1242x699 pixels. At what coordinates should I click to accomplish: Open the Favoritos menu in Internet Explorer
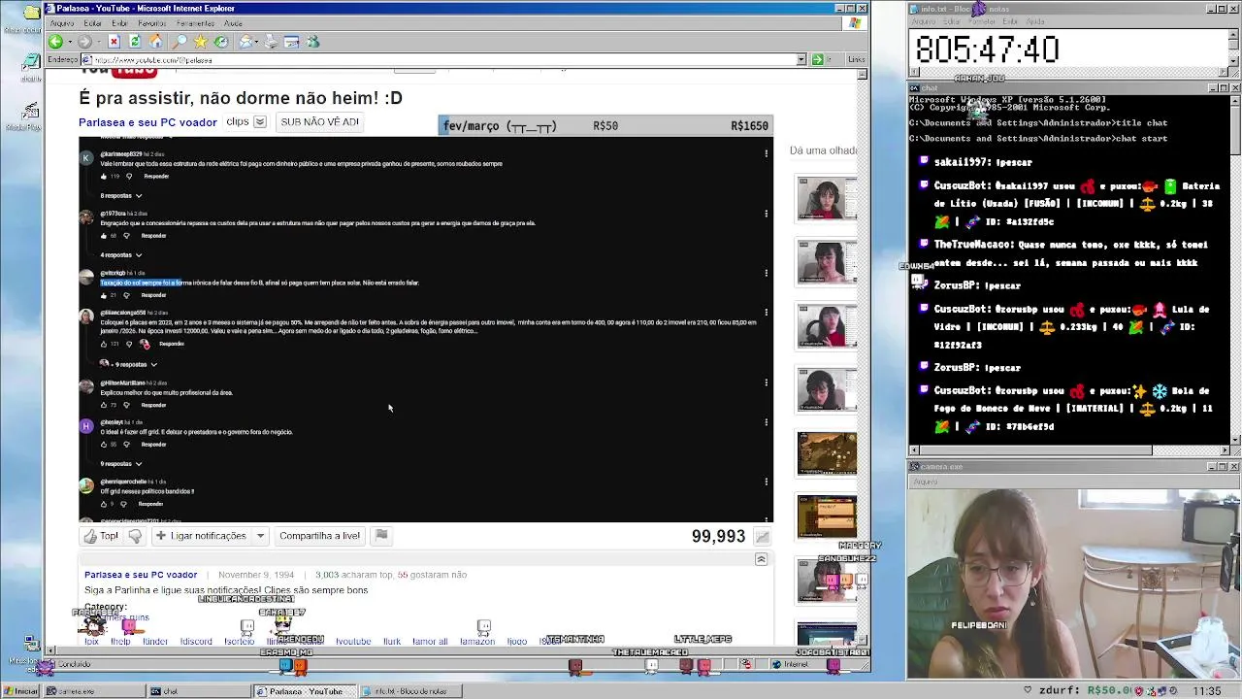click(152, 23)
